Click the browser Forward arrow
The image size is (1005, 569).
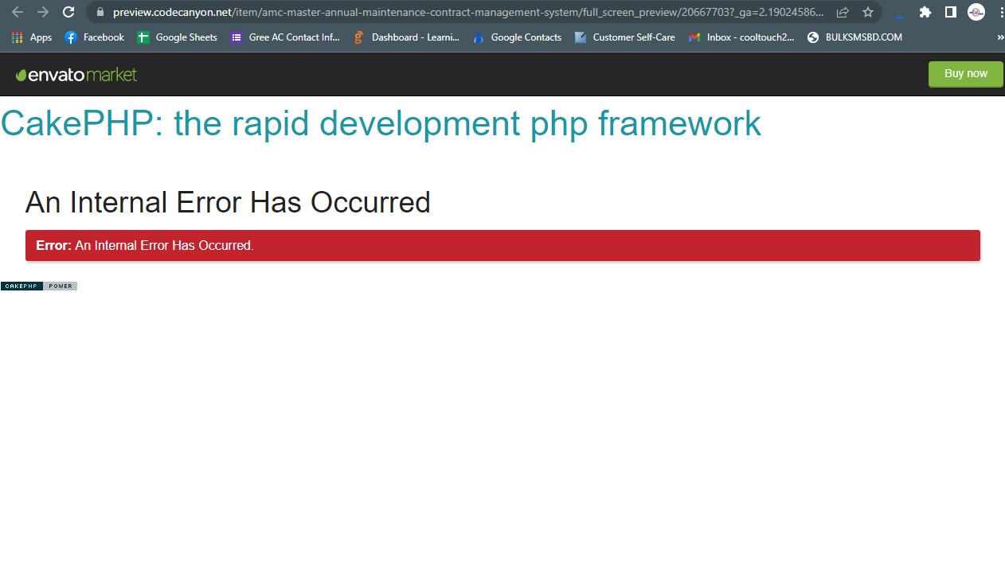(43, 12)
